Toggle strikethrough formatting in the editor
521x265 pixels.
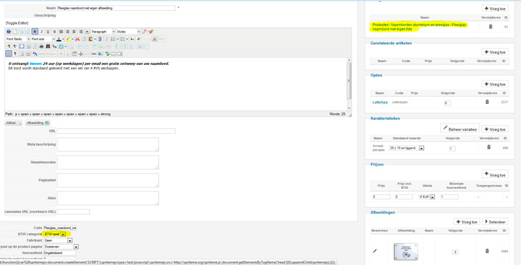[55, 31]
